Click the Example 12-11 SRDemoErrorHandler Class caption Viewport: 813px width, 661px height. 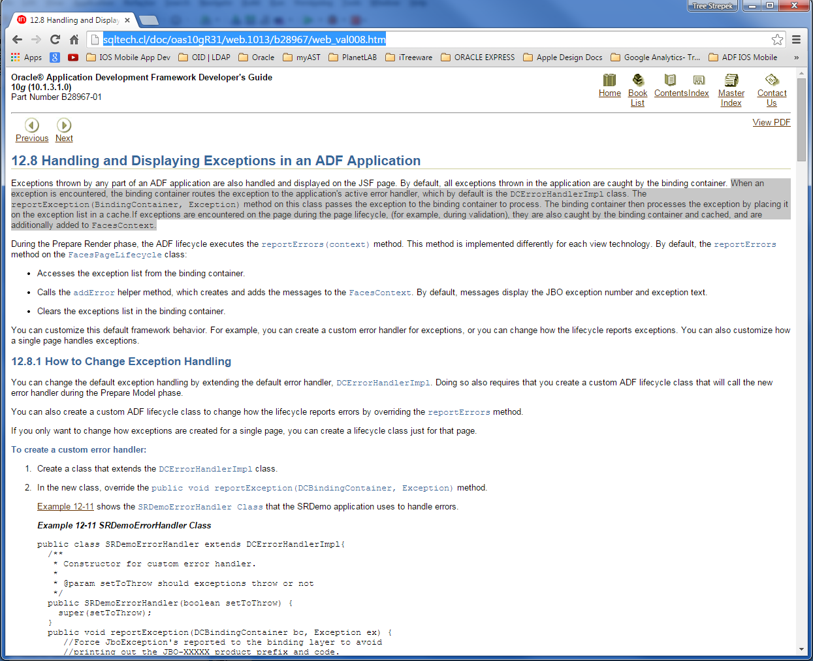[124, 526]
